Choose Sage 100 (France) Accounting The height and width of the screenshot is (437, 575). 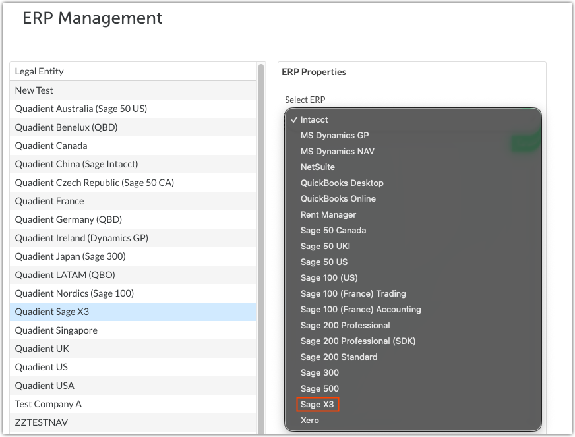tap(413, 309)
